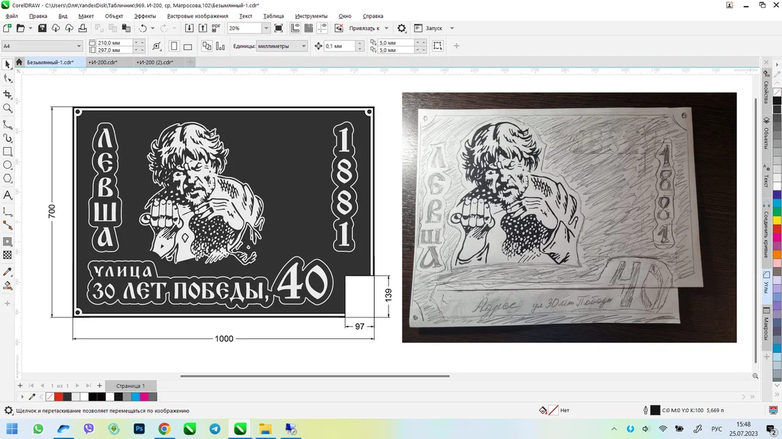782x439 pixels.
Task: Set page to Portrait orientation
Action: pos(174,46)
